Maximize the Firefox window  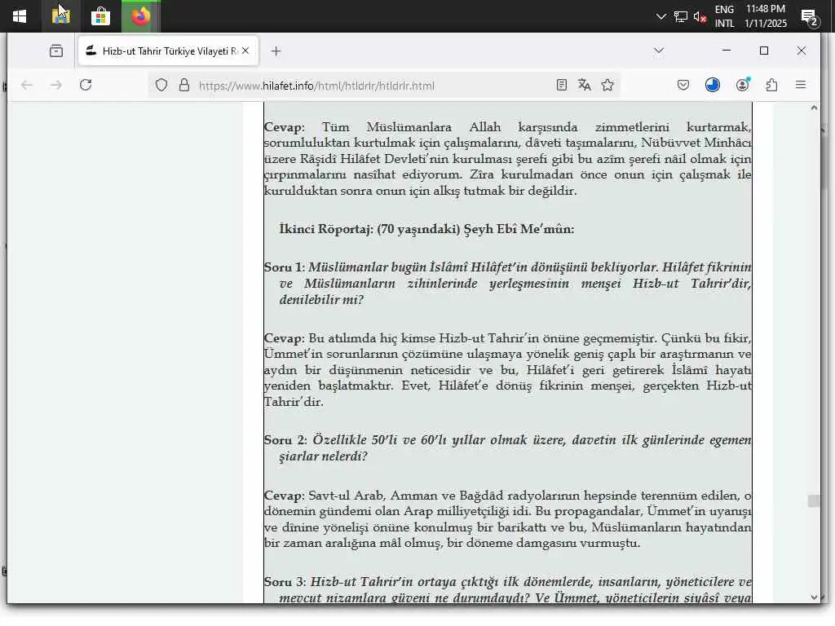coord(763,51)
